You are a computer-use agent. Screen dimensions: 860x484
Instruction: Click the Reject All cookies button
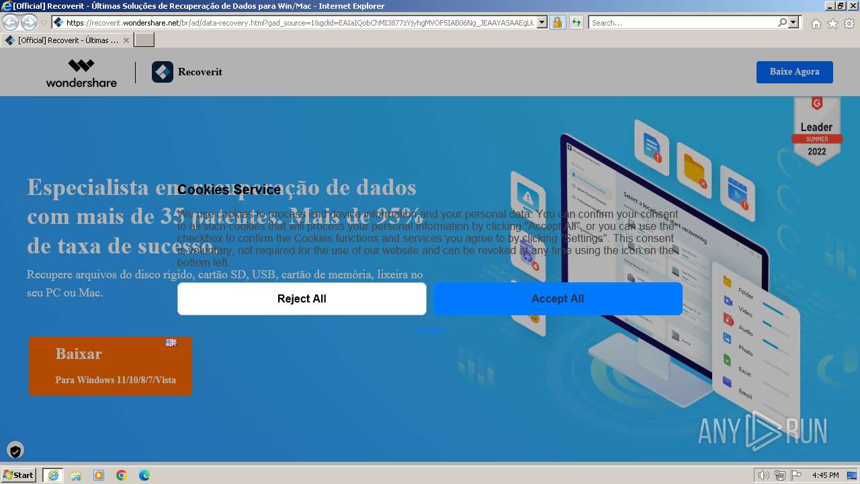coord(302,298)
